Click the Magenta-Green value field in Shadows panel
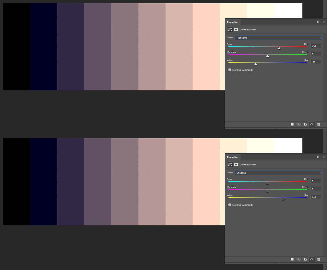The height and width of the screenshot is (270, 327). coord(316,189)
